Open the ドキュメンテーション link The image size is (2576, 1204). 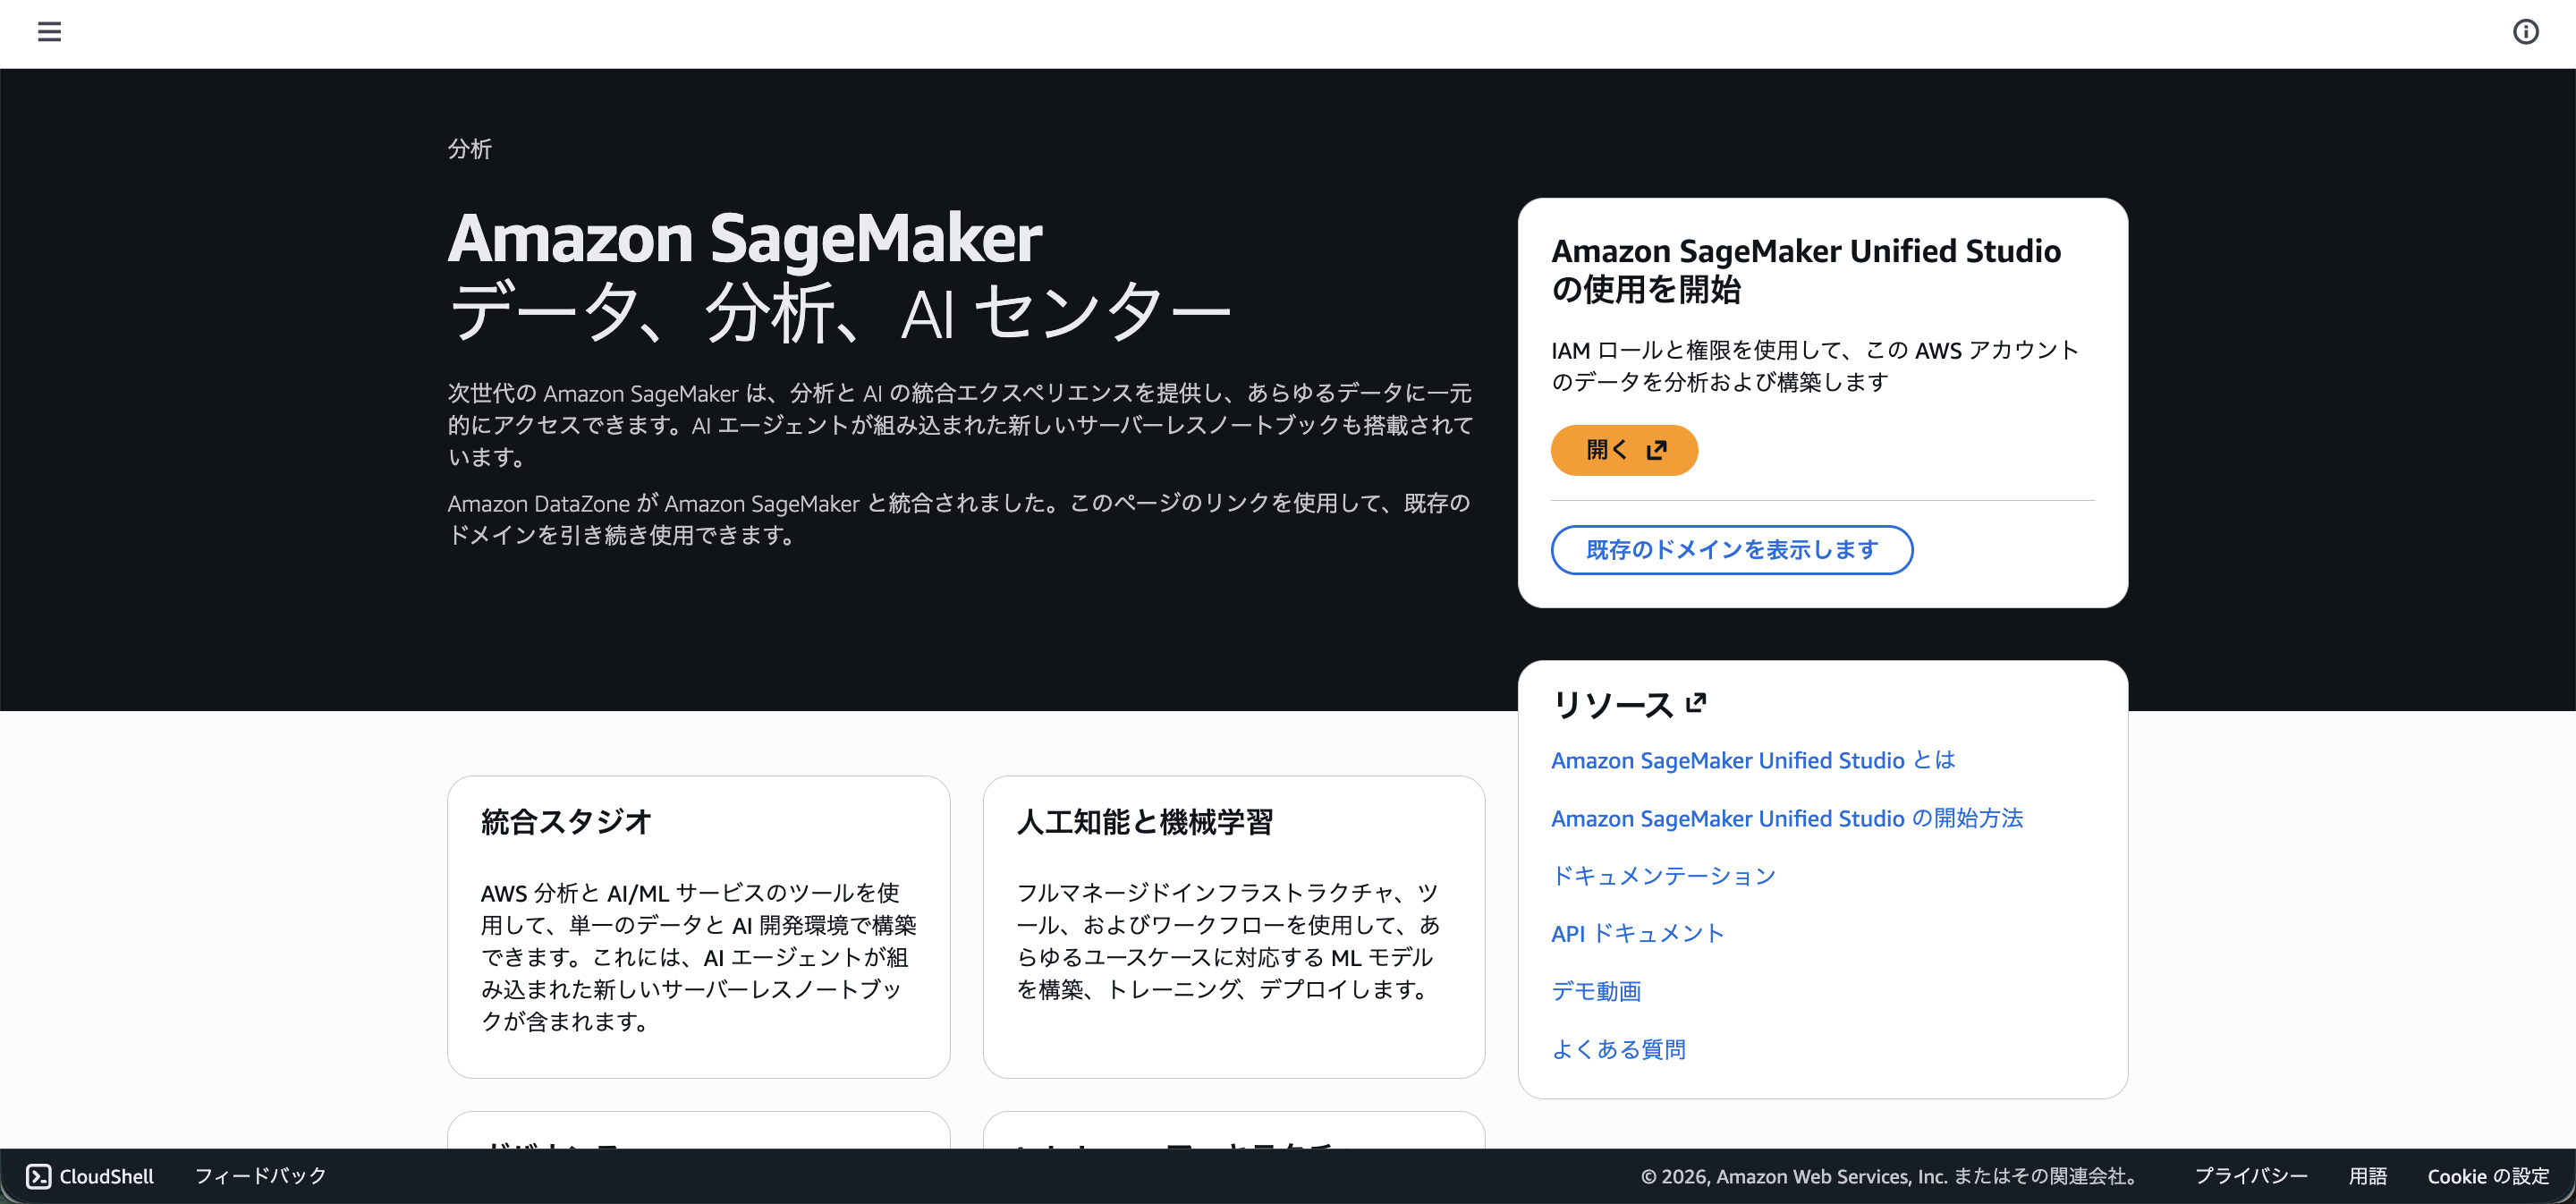[x=1663, y=876]
